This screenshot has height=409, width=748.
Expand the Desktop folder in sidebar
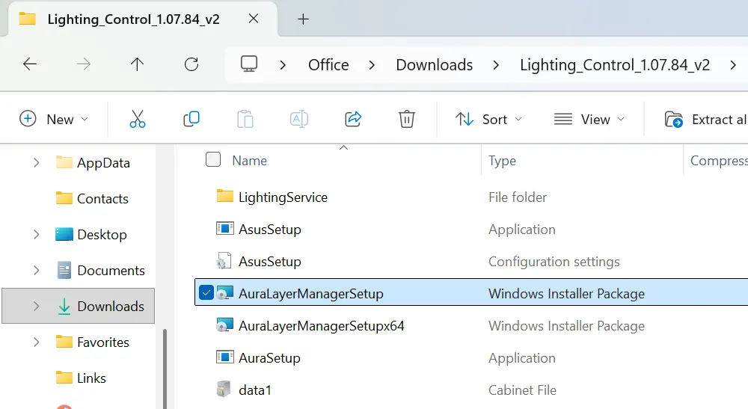point(36,234)
